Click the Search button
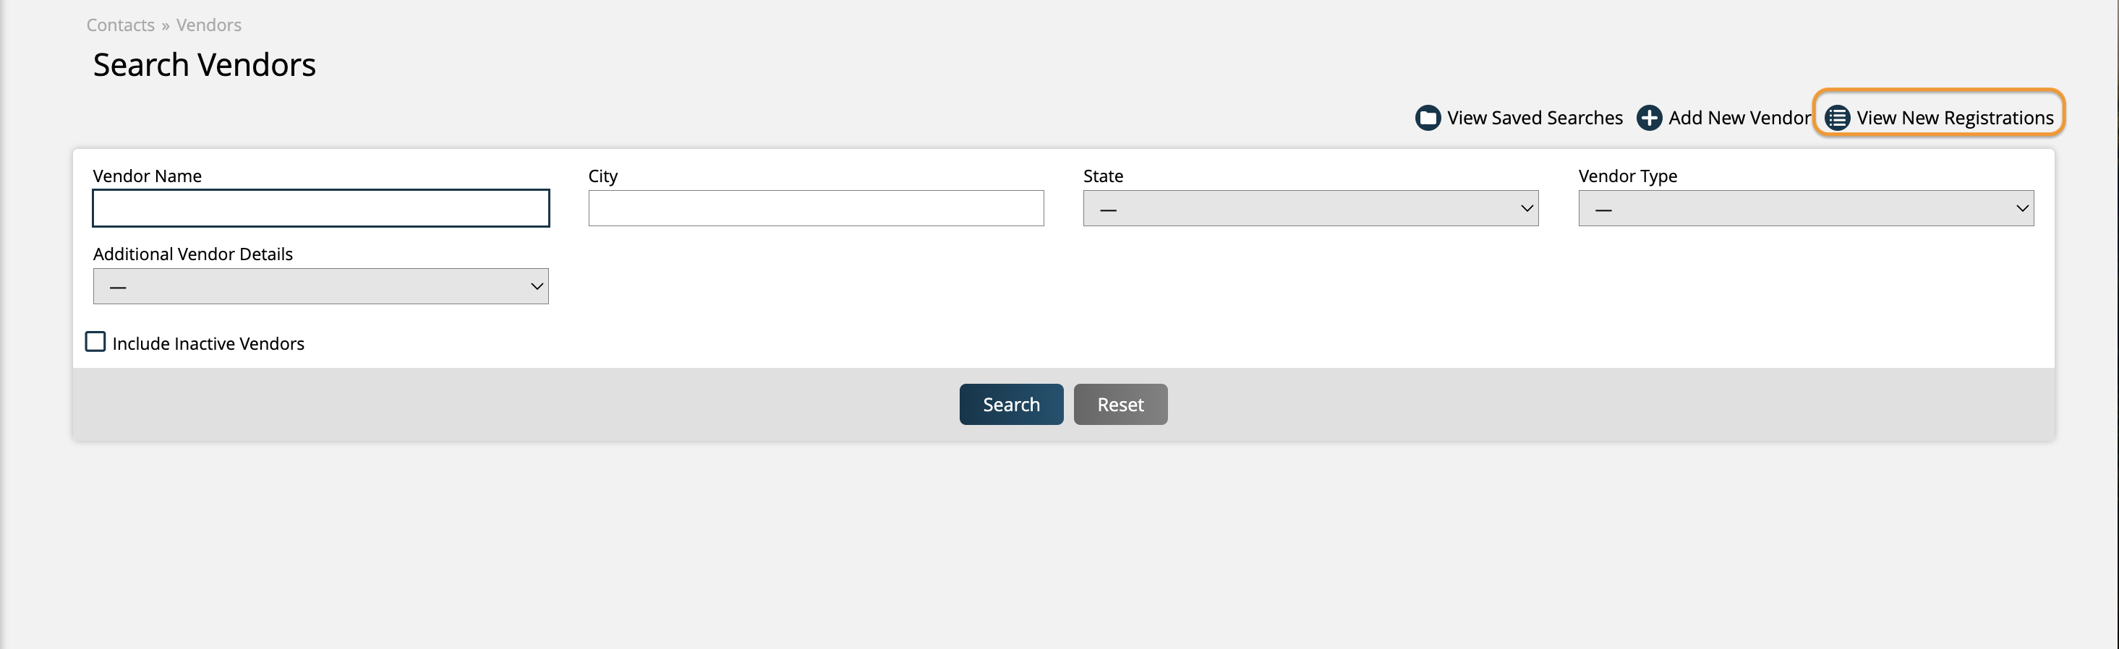This screenshot has width=2119, height=649. pos(1011,404)
